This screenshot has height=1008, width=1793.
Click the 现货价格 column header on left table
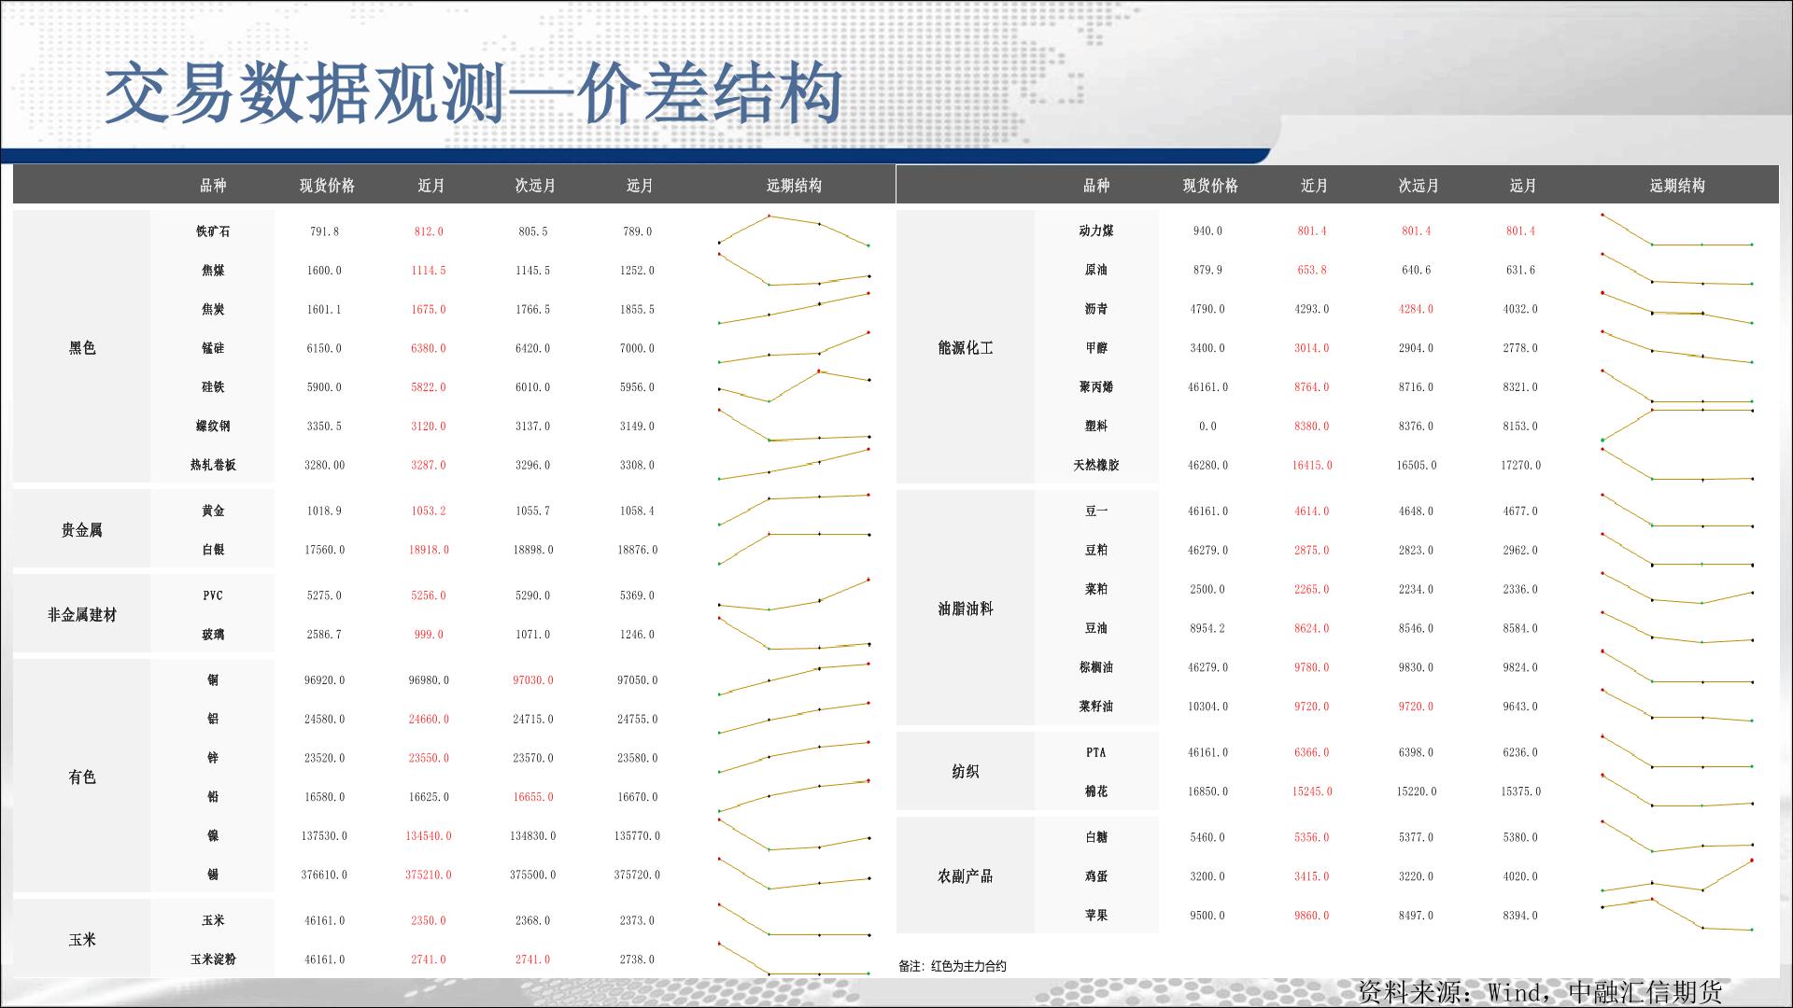(327, 186)
